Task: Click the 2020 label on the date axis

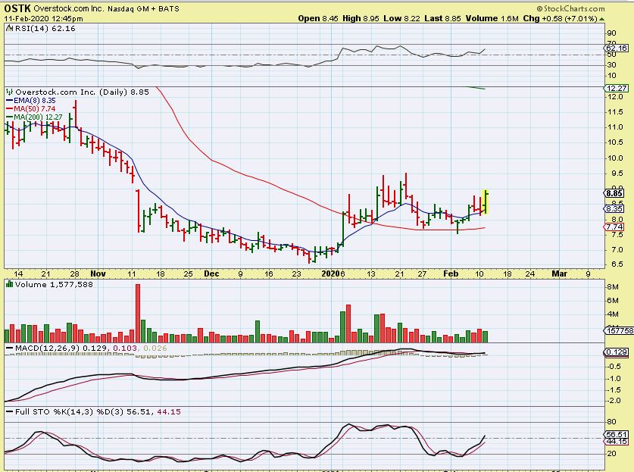Action: pos(330,274)
